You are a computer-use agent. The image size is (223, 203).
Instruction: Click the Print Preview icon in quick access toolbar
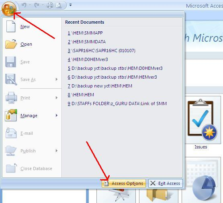coord(59,5)
